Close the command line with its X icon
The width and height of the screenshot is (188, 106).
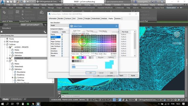pos(59,93)
